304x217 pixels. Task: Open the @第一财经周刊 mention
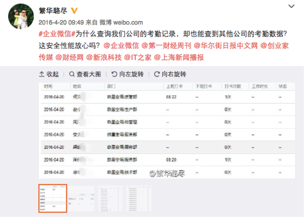166,46
